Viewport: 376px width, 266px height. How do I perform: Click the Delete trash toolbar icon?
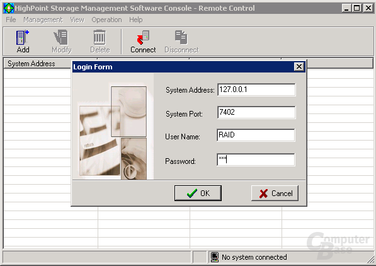click(x=100, y=41)
